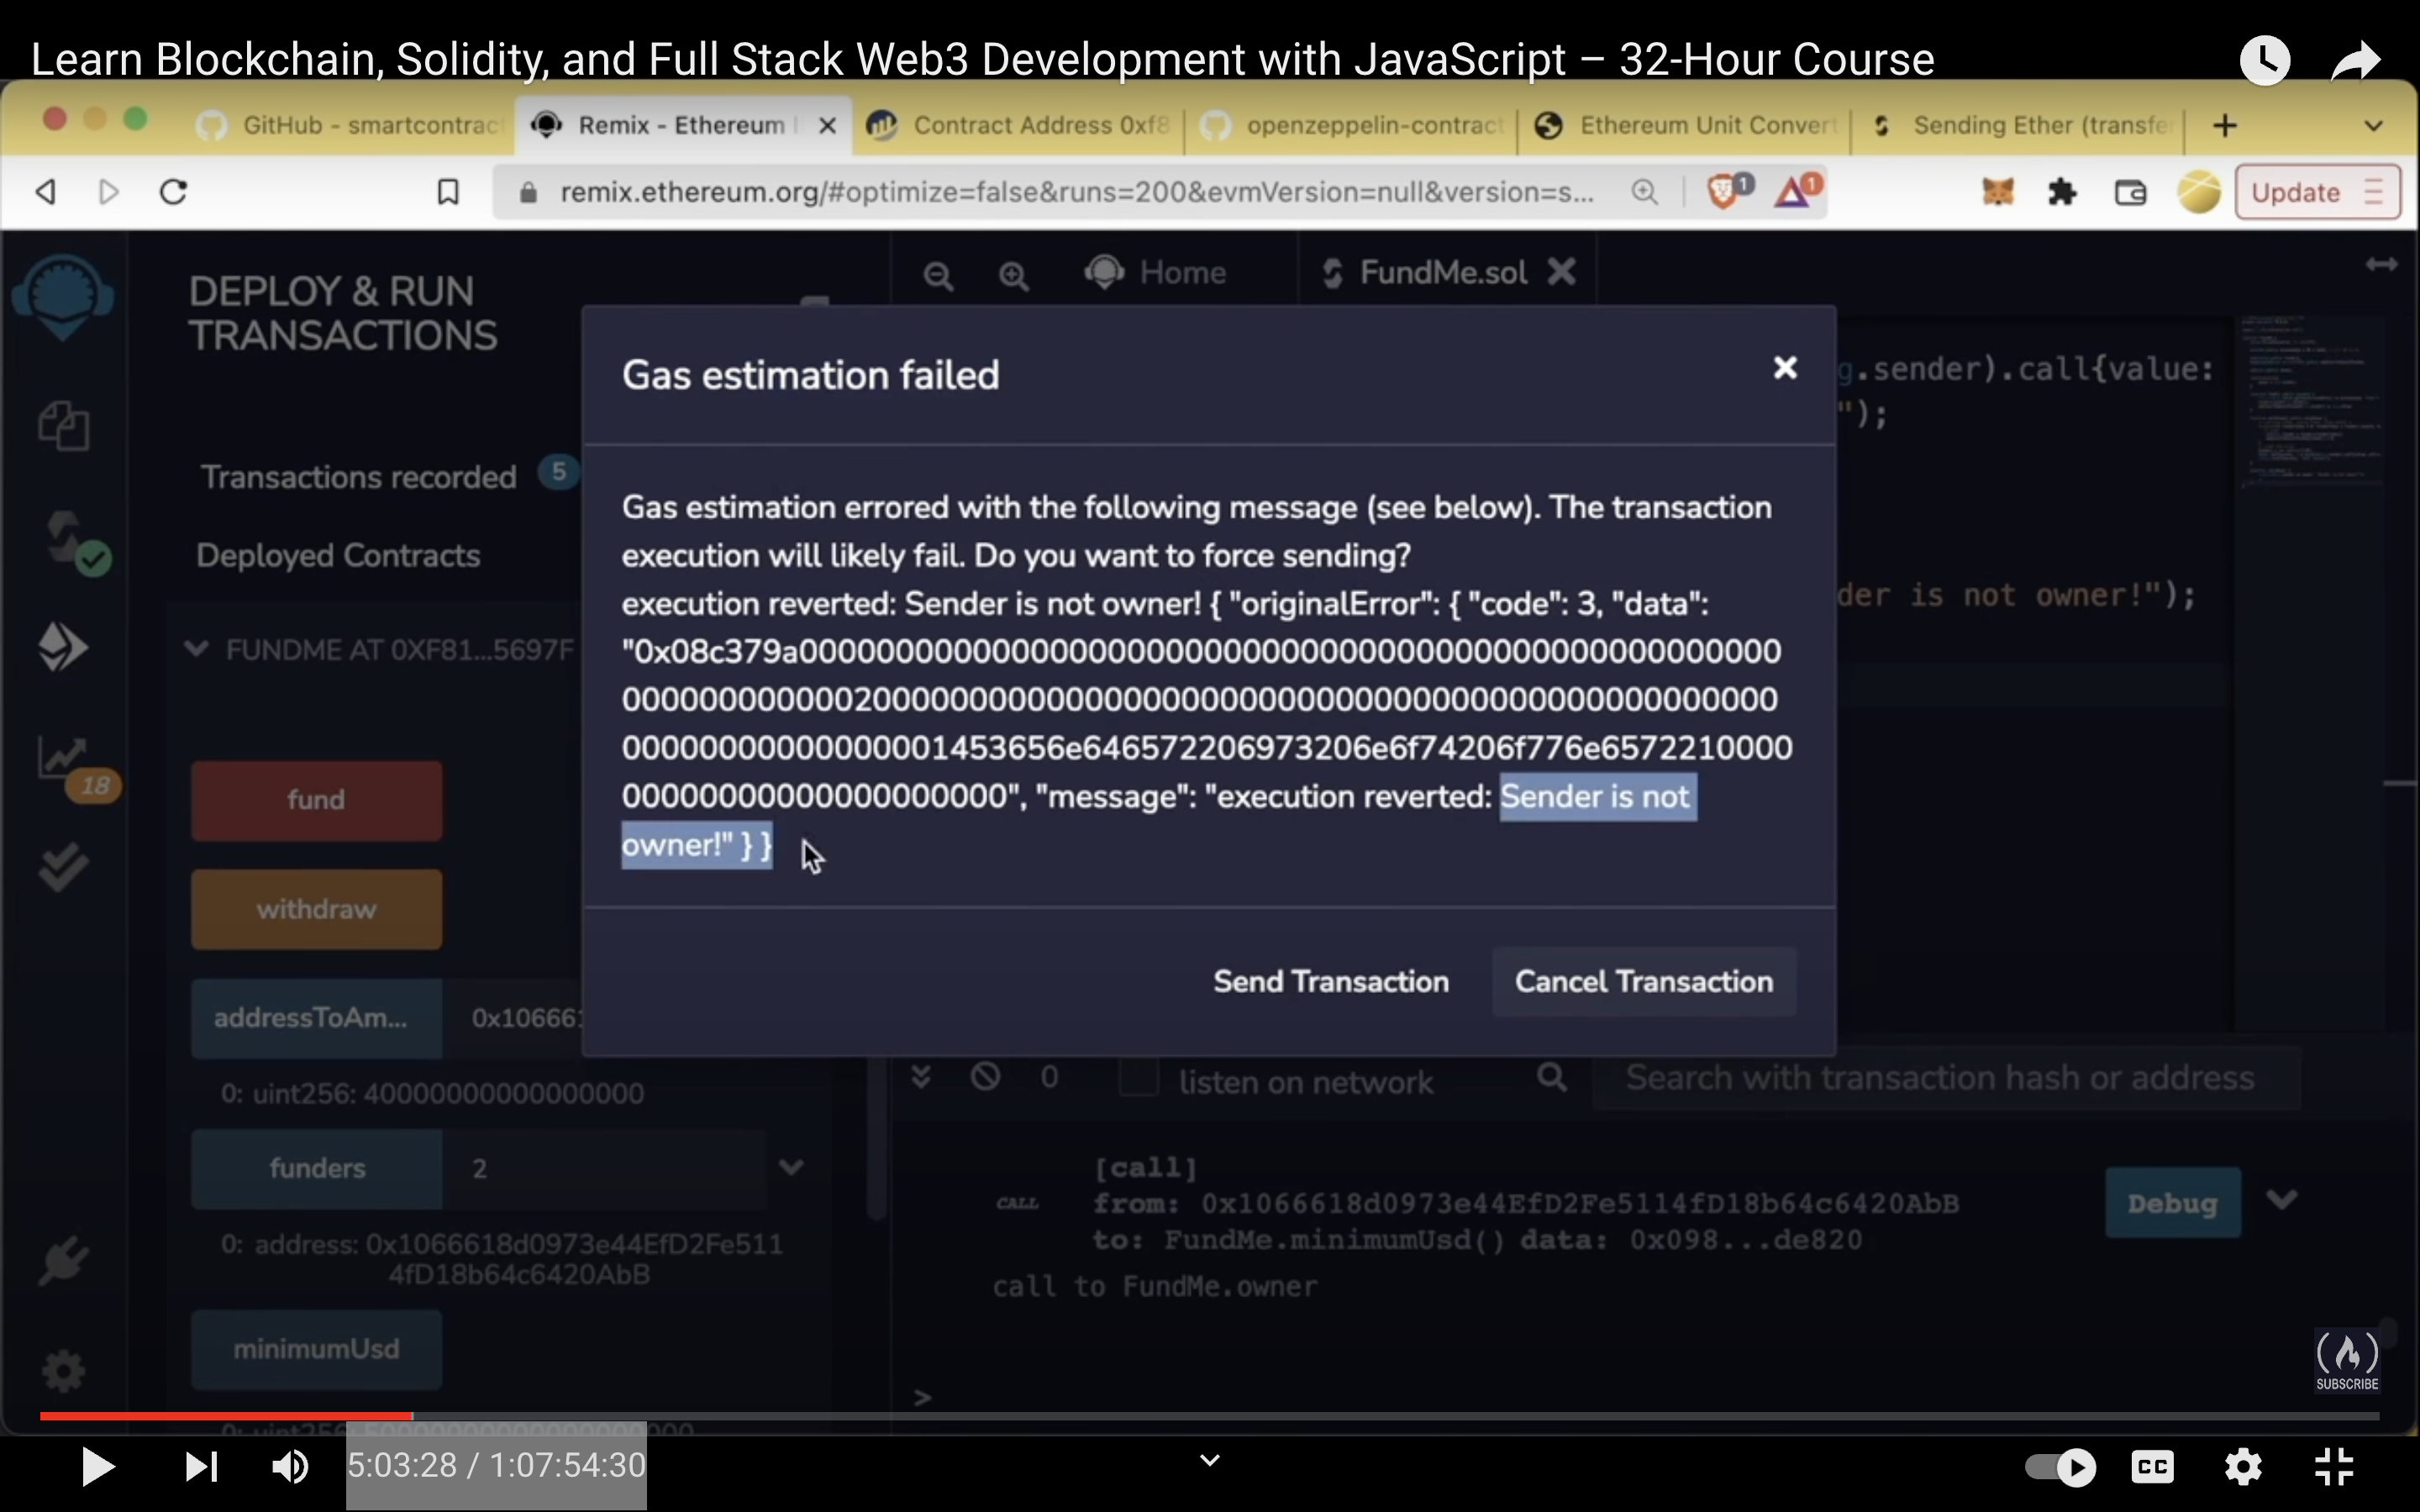Open Remix settings gear in sidebar
Screen dimensions: 2420x1512
click(x=63, y=1370)
